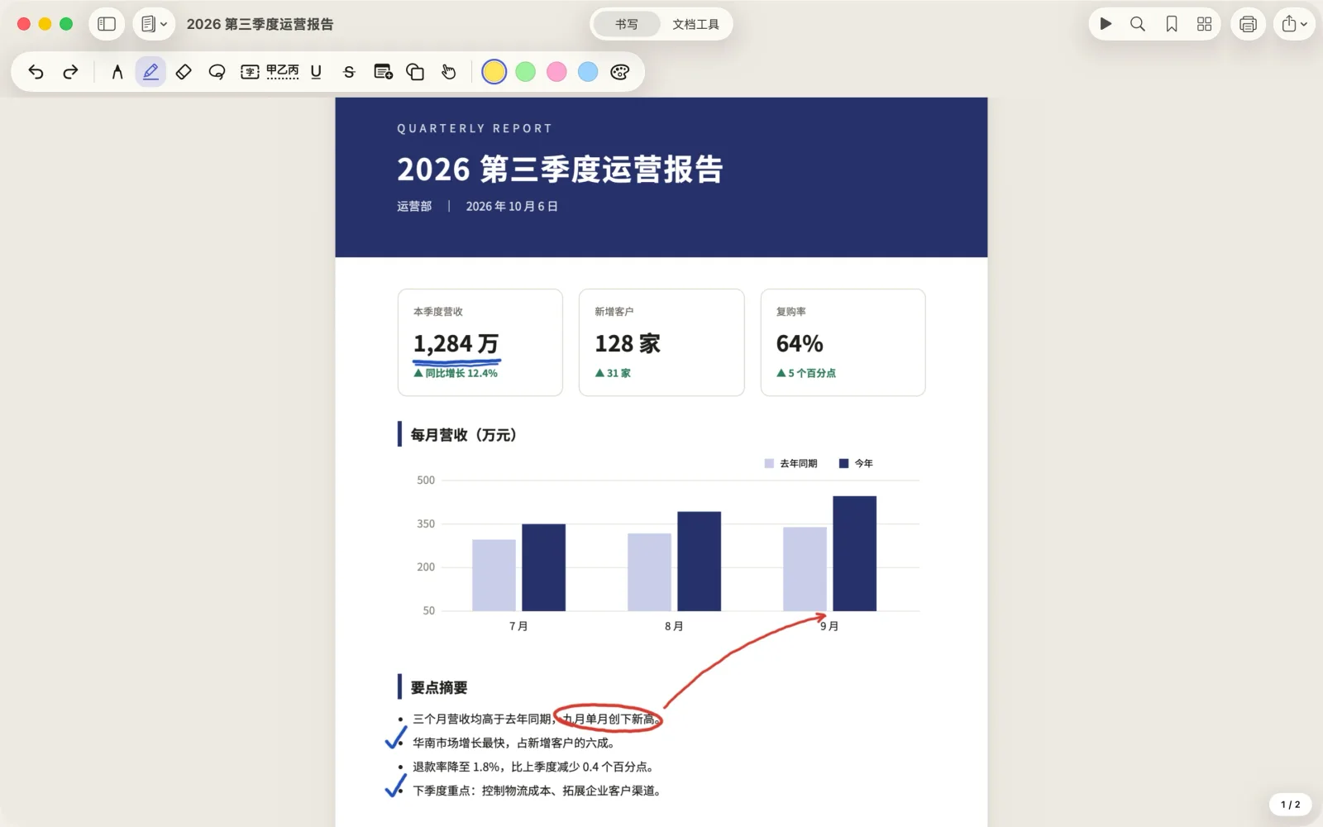Choose the lasso selection tool
Screen dimensions: 1323x827
[x=217, y=72]
